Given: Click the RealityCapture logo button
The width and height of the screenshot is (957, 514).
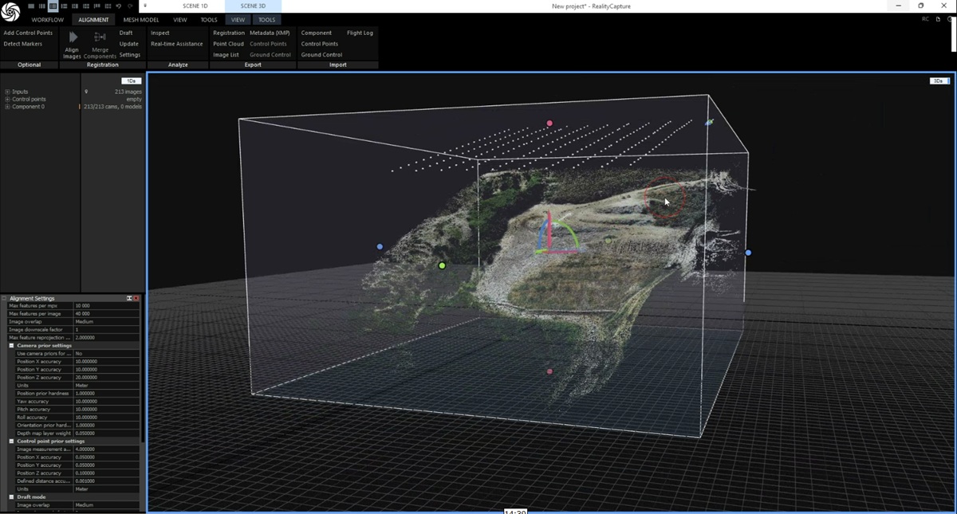Looking at the screenshot, I should point(10,12).
